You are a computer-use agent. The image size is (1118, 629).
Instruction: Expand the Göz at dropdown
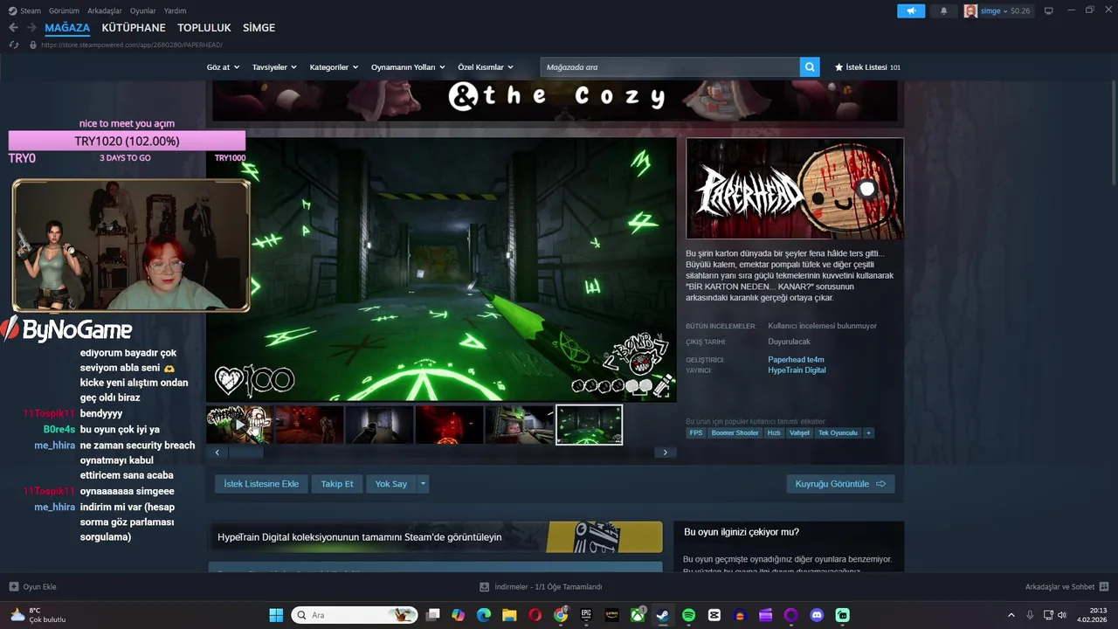[x=223, y=67]
